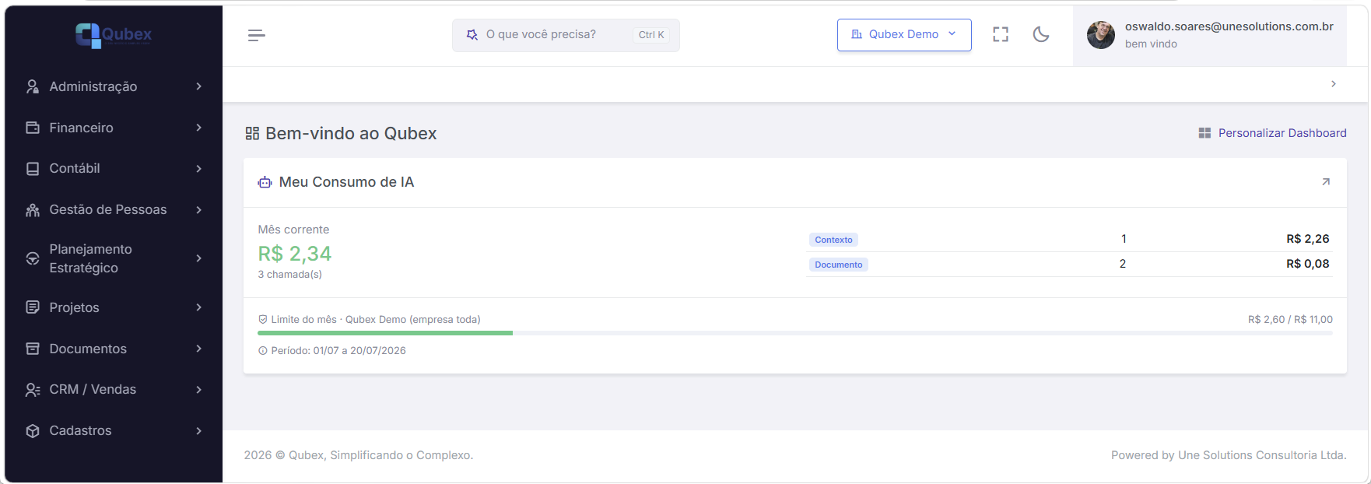Expand the Administração menu chevron
The height and width of the screenshot is (484, 1371).
(x=199, y=86)
